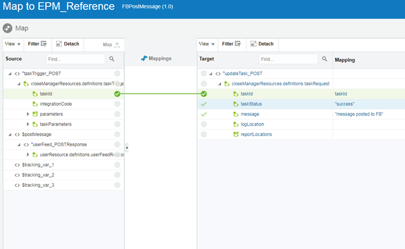Select the message target link
The width and height of the screenshot is (405, 249).
click(x=250, y=114)
